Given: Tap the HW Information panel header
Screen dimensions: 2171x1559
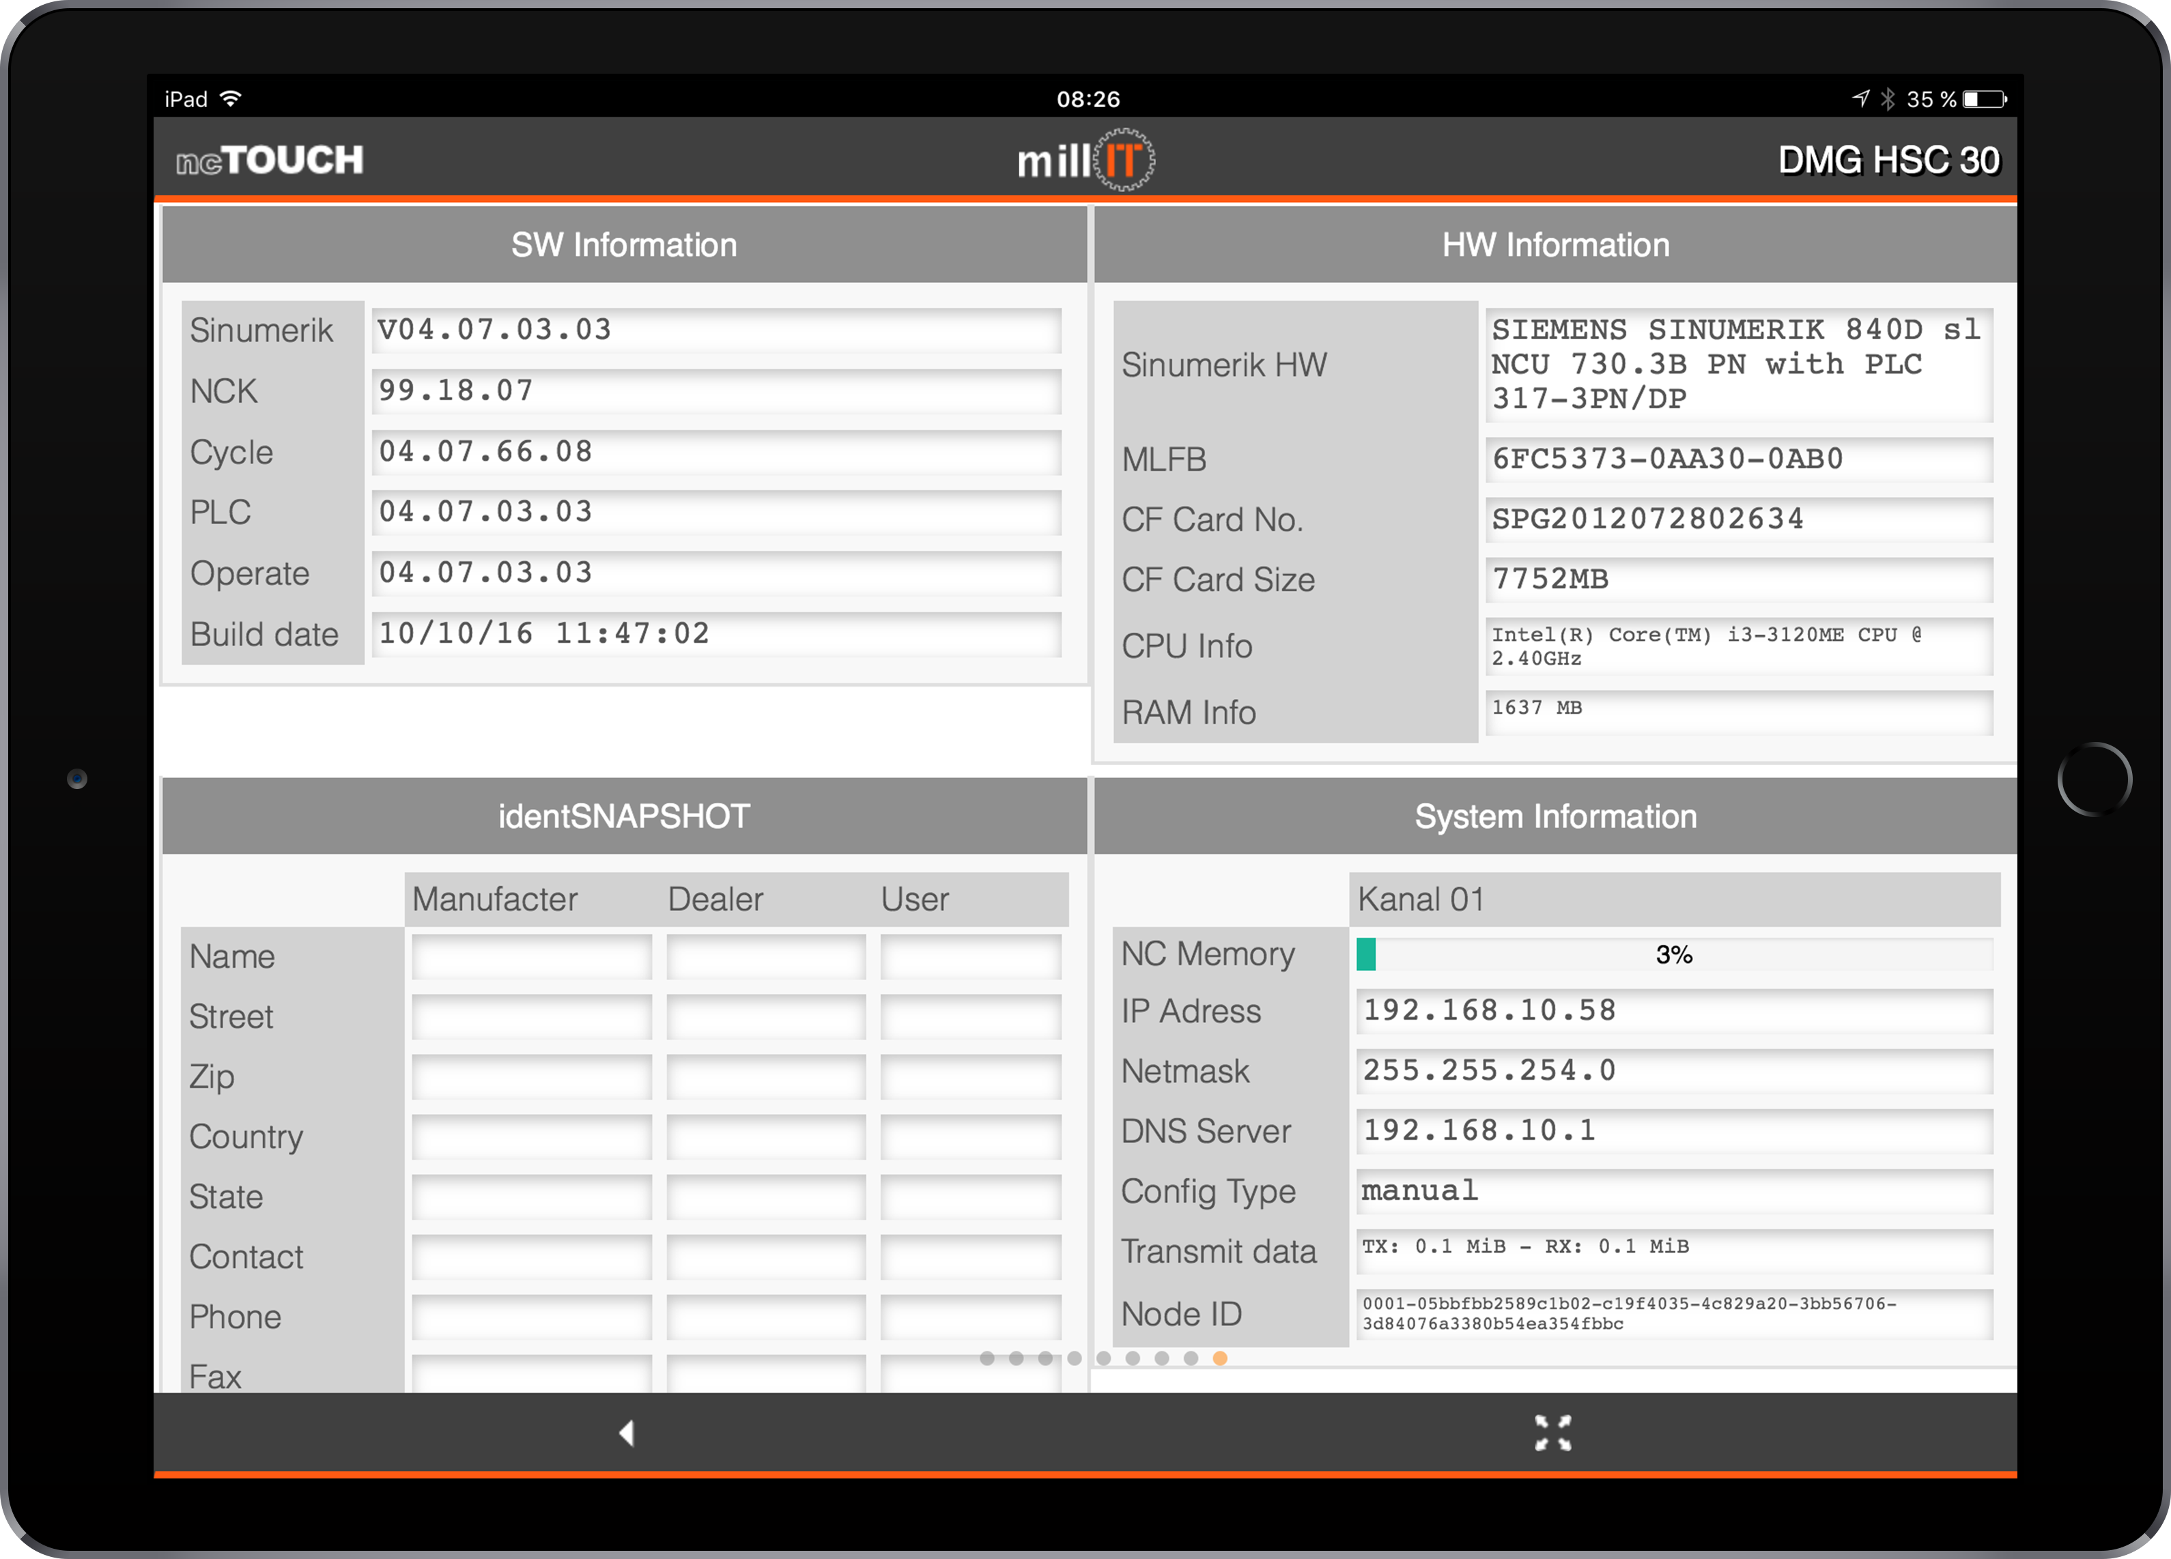Looking at the screenshot, I should [x=1555, y=245].
